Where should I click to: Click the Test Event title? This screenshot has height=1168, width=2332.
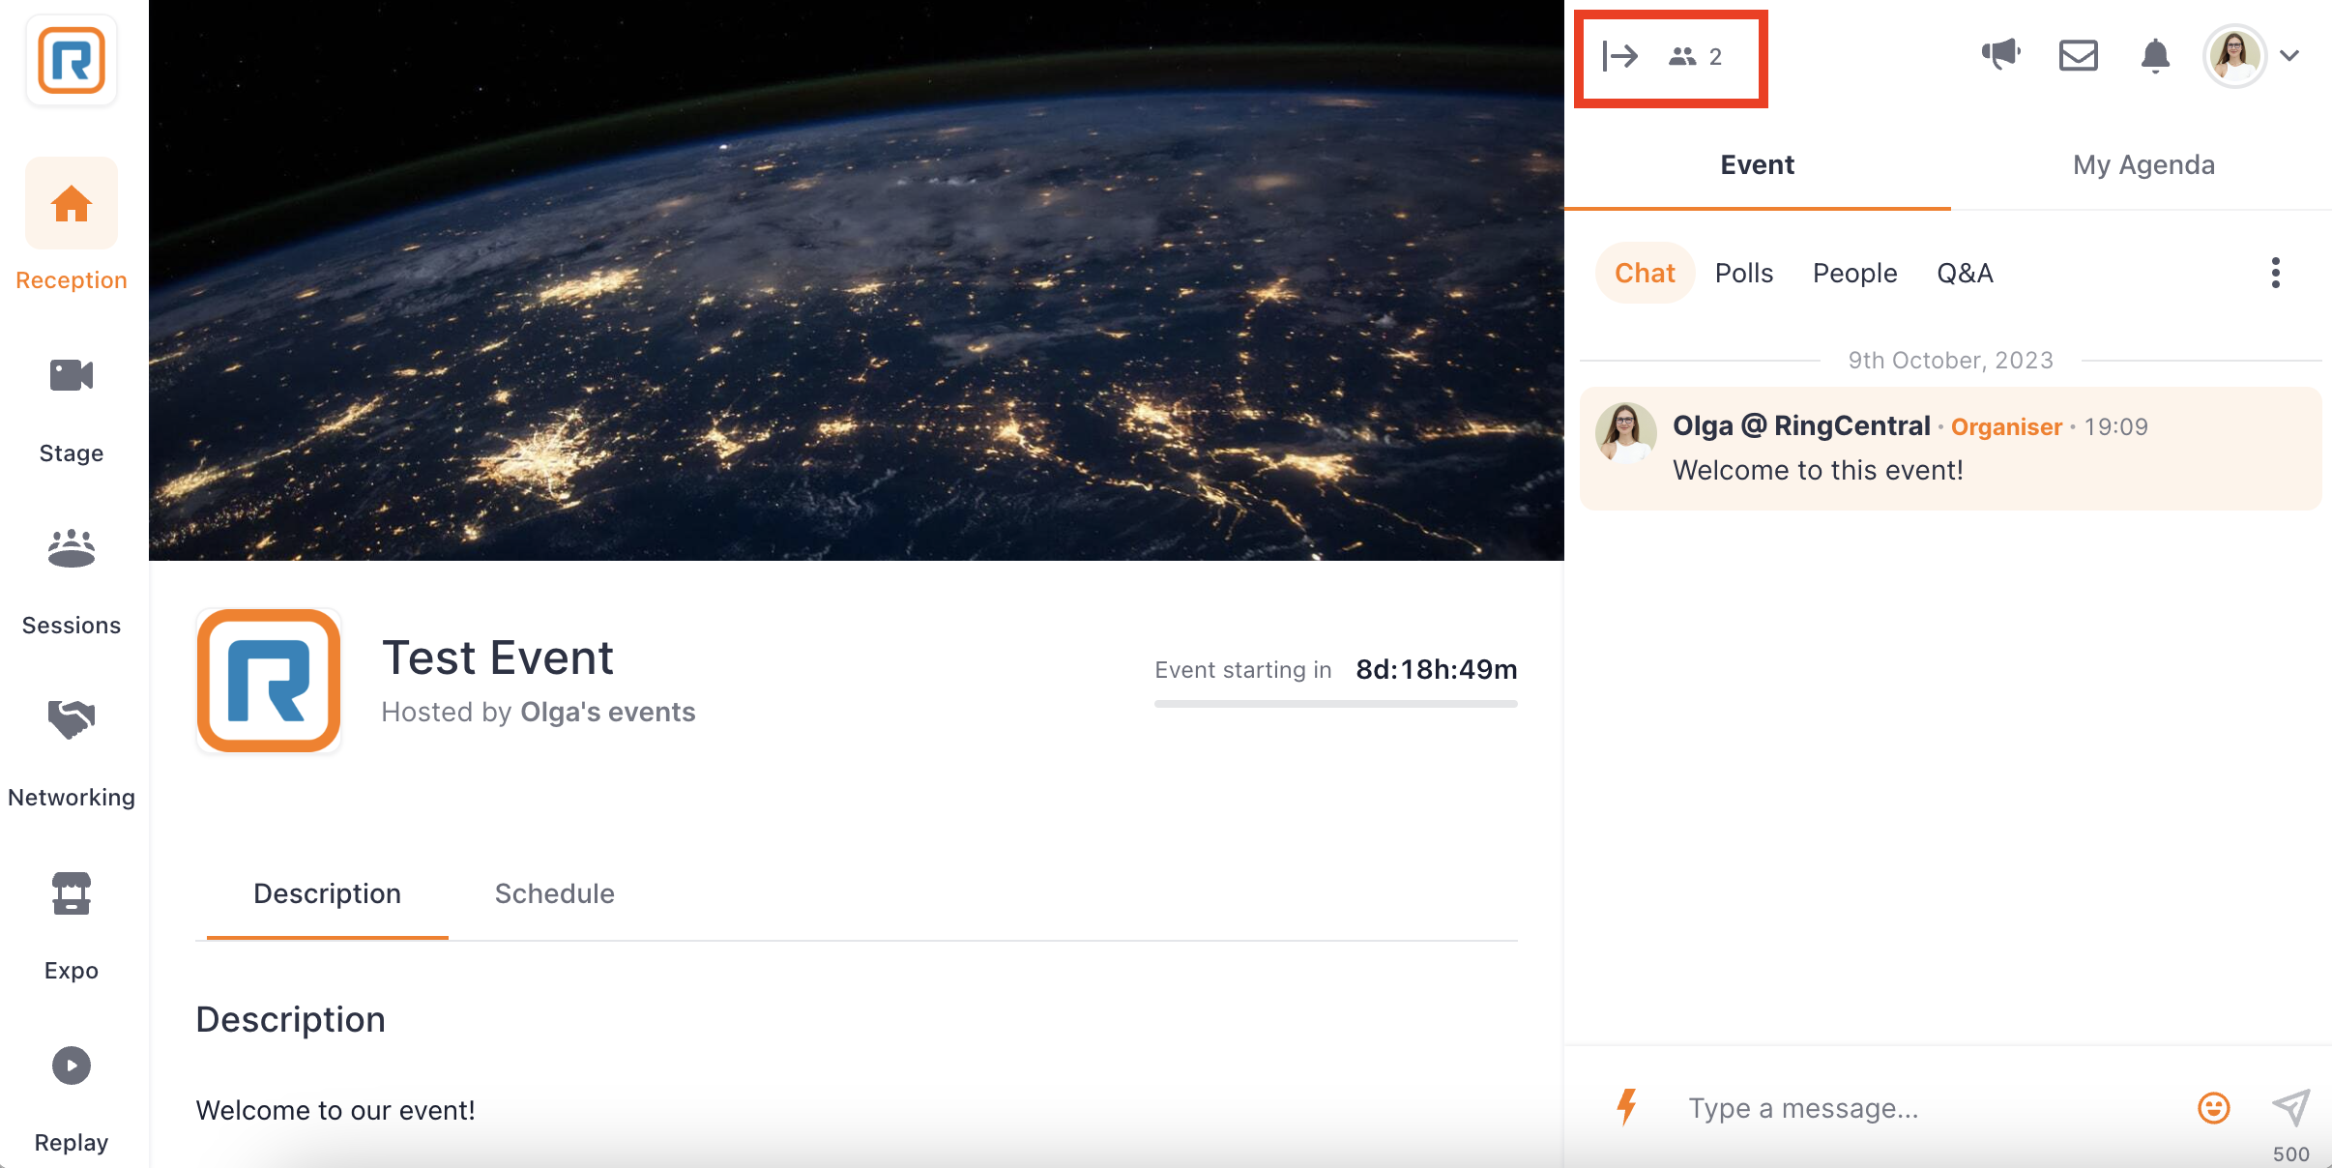coord(497,657)
